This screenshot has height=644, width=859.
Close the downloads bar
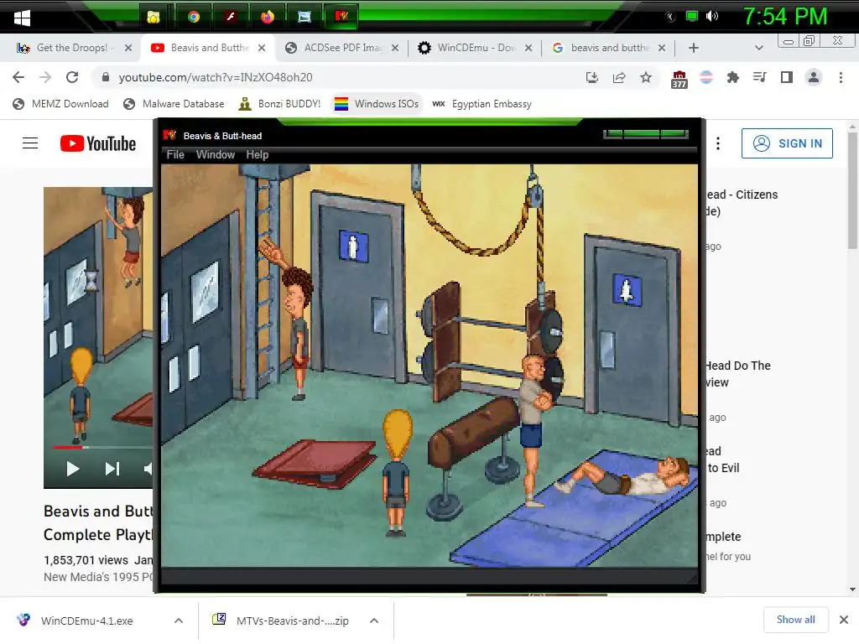pos(844,620)
